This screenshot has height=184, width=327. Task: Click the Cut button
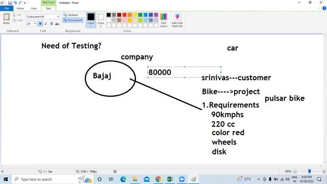tap(17, 15)
